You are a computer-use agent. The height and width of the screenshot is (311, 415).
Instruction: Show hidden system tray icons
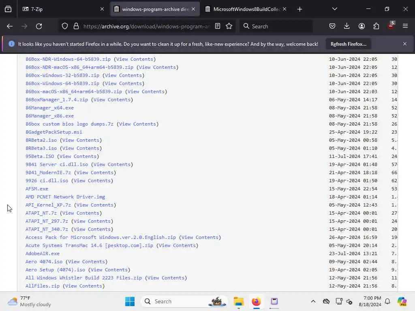click(x=313, y=301)
